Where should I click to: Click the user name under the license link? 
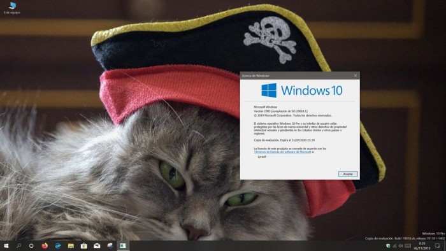(x=262, y=157)
